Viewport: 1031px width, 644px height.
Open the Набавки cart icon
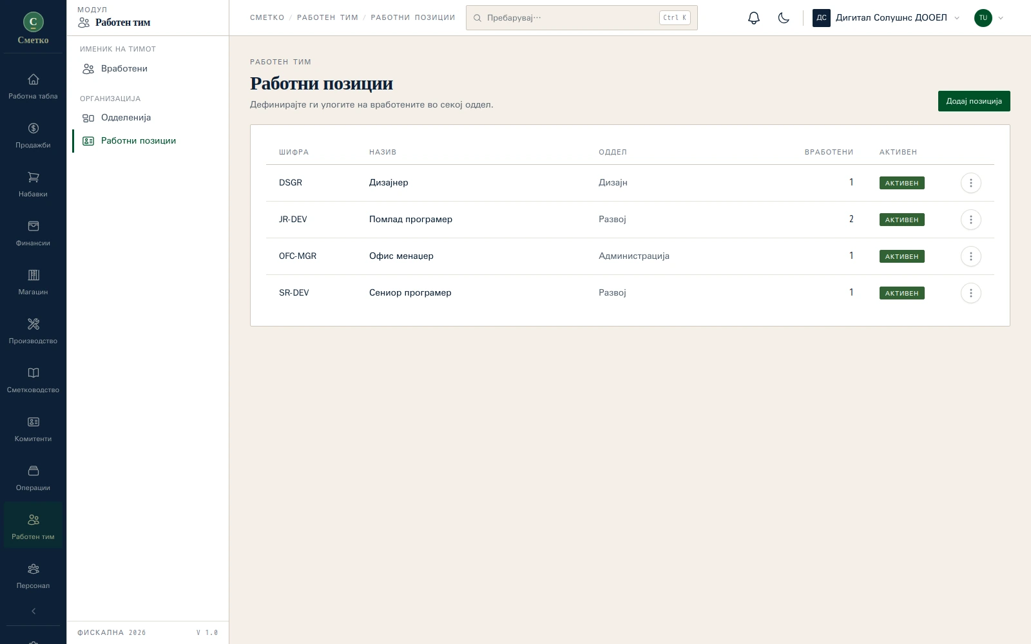(x=33, y=177)
